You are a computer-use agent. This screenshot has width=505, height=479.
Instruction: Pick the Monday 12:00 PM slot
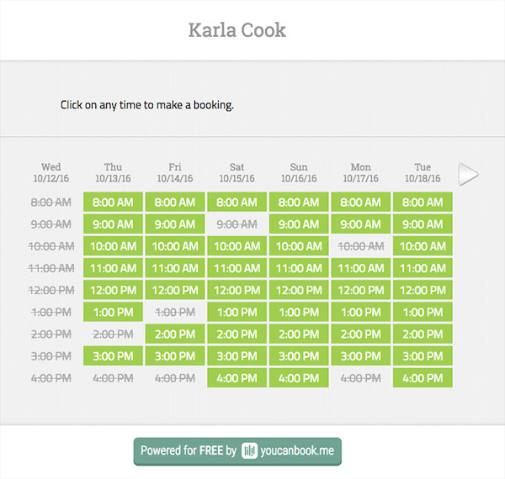[360, 290]
